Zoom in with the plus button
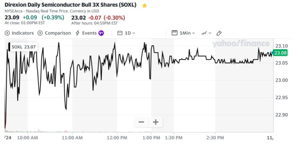 pos(155,122)
